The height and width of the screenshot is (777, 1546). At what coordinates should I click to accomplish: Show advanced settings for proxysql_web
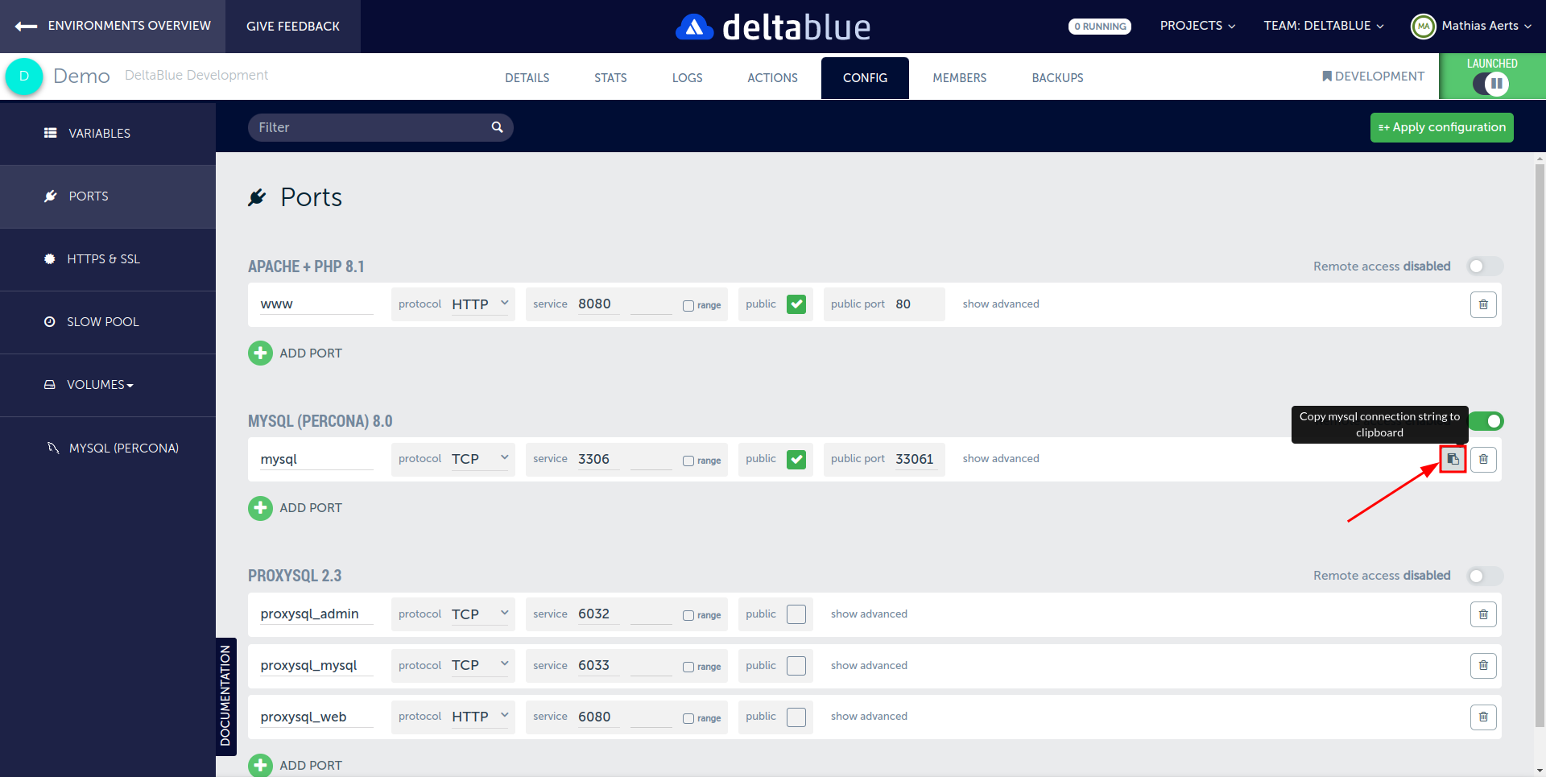tap(869, 716)
